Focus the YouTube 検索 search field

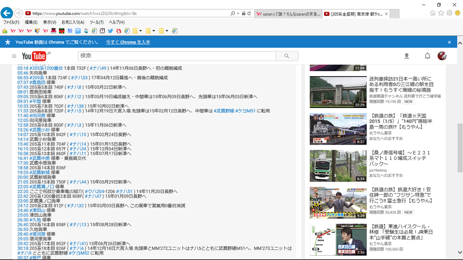pos(177,56)
